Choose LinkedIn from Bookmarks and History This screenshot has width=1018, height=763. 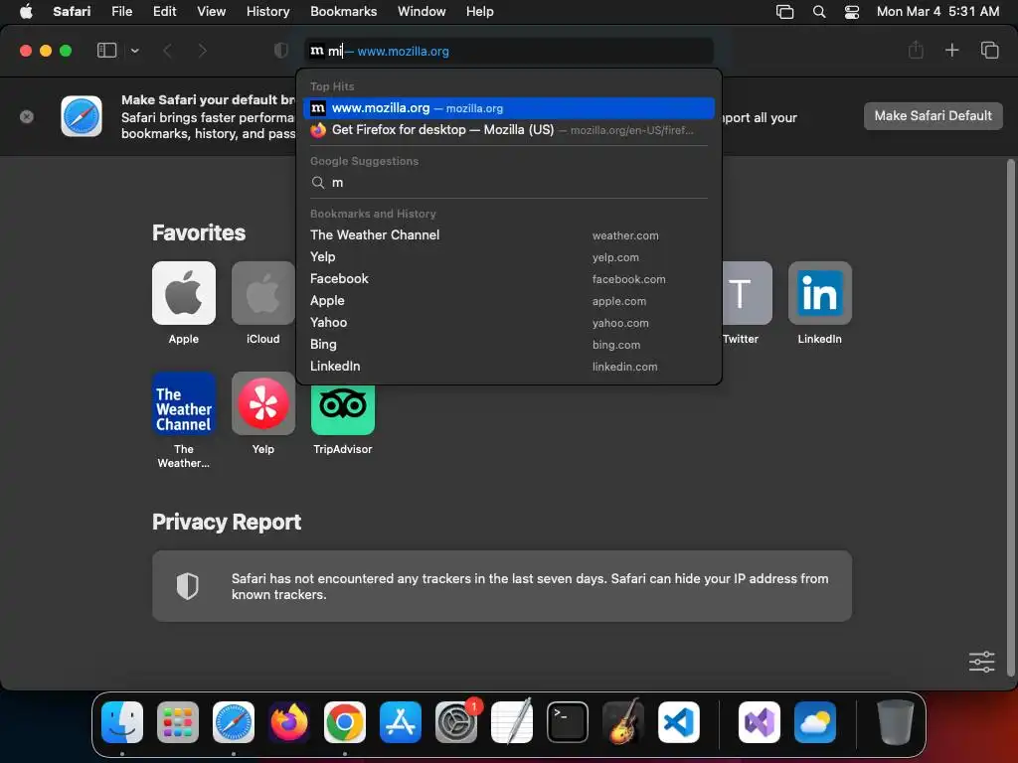(509, 367)
